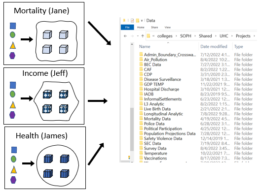The image size is (261, 193).
Task: Click the Hospital Discharge folder name
Action: (x=161, y=89)
